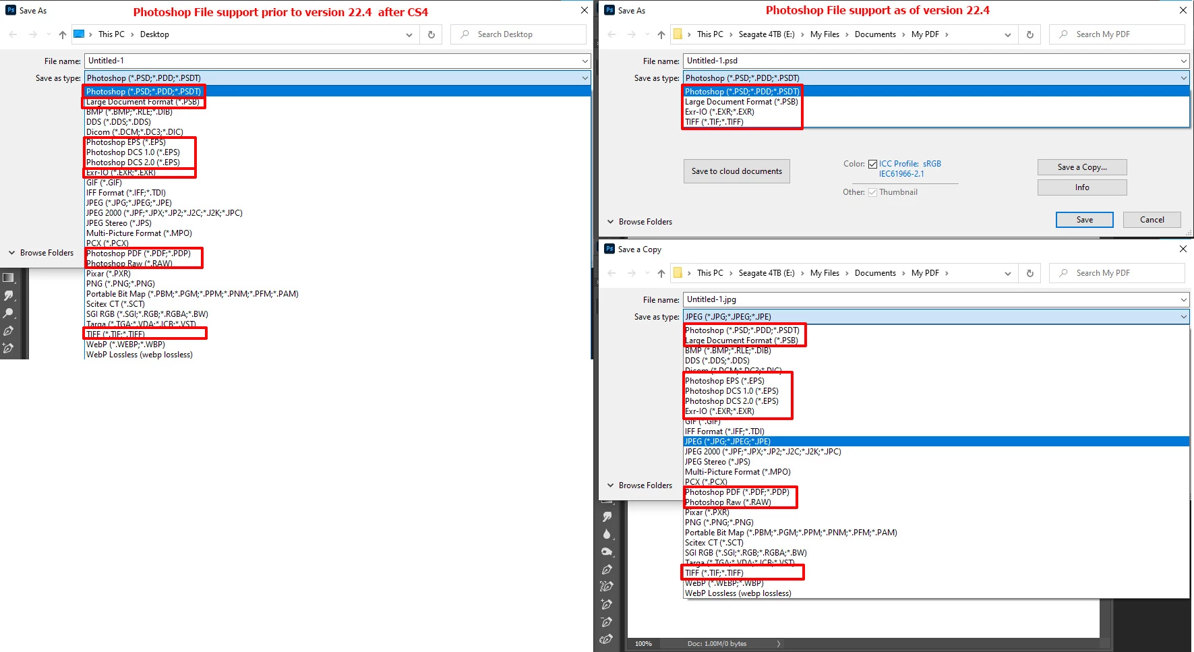Select the Delete Anchor Point tool (minus pen)
The height and width of the screenshot is (652, 1194).
(607, 622)
